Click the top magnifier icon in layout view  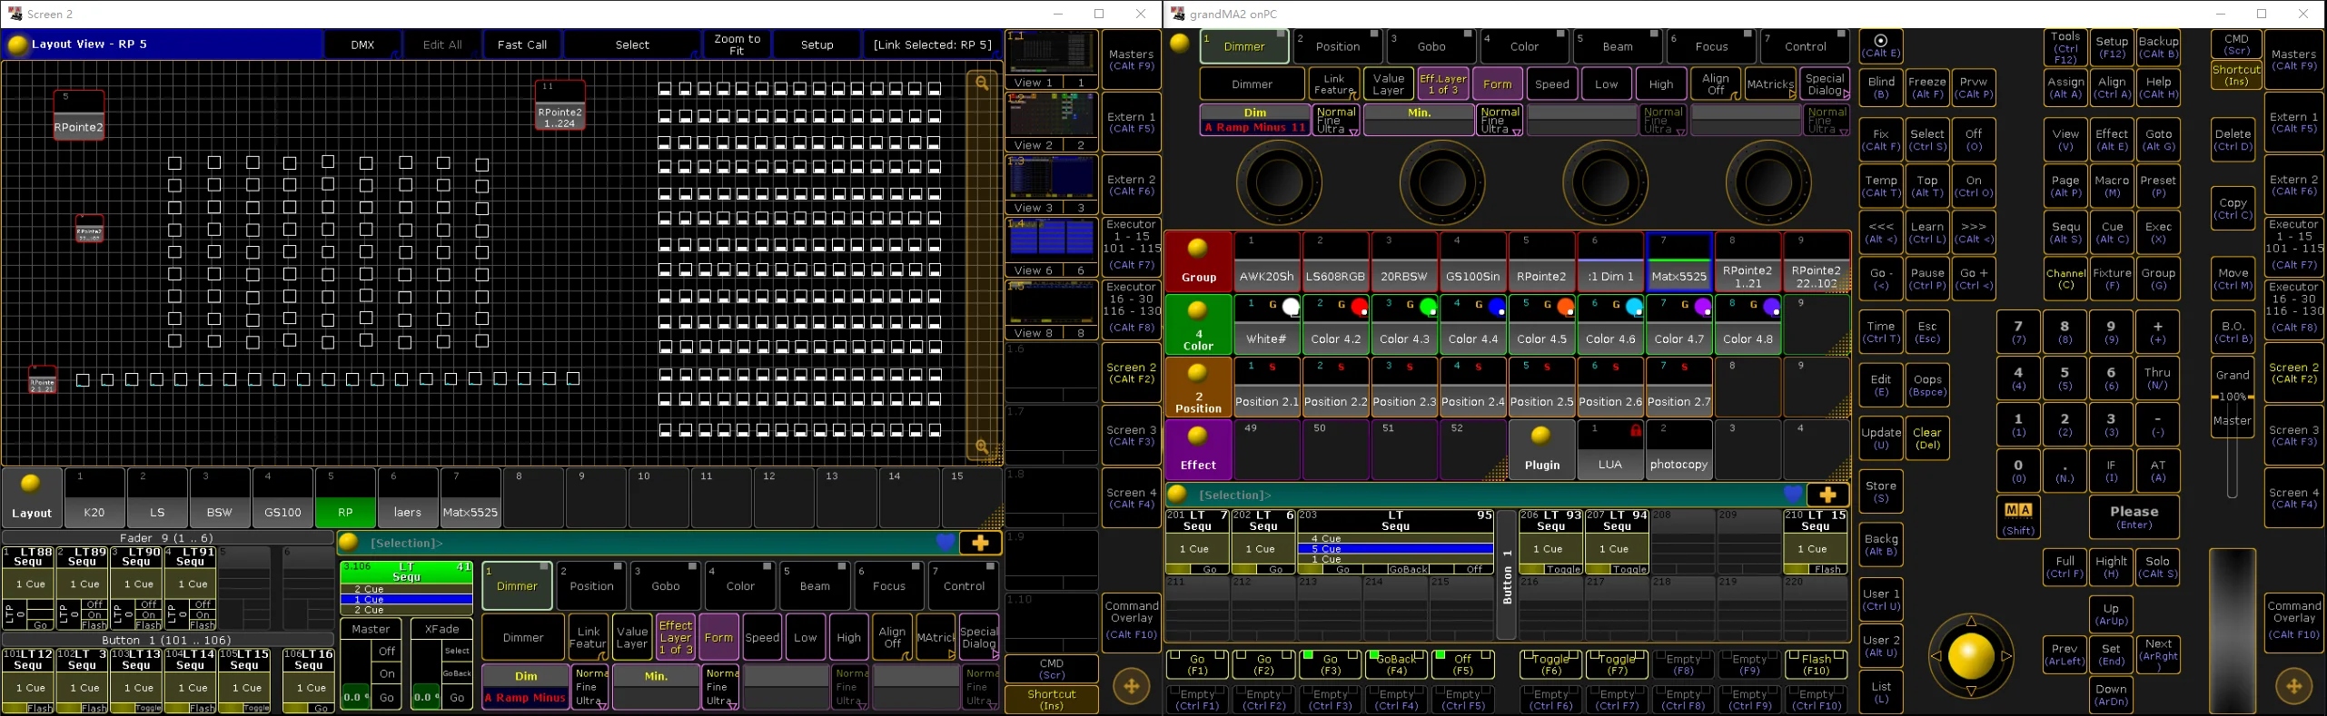point(982,83)
